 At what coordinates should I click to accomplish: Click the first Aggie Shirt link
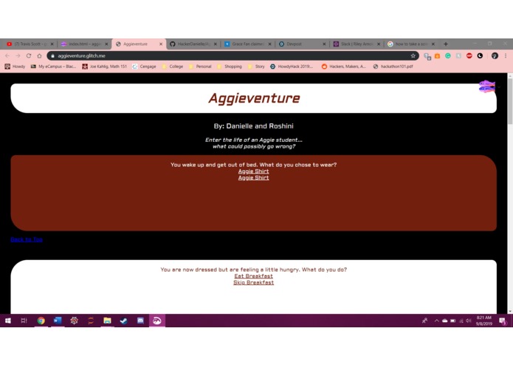[254, 171]
